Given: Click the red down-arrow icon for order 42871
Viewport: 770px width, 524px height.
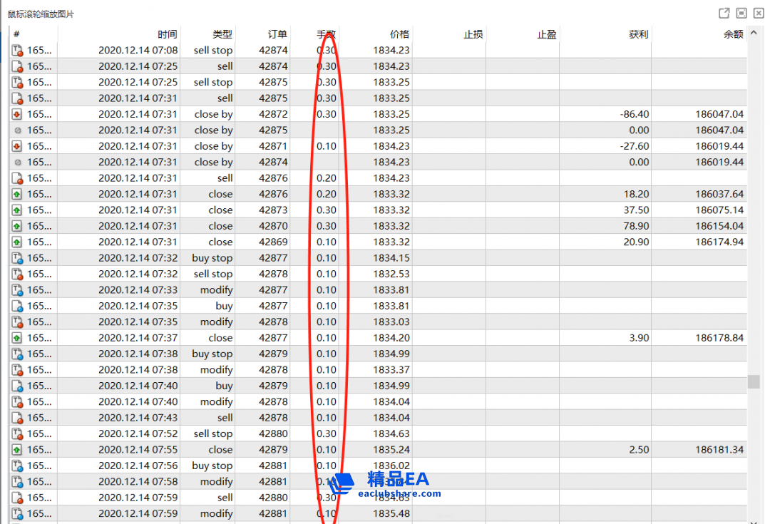Looking at the screenshot, I should (x=18, y=146).
